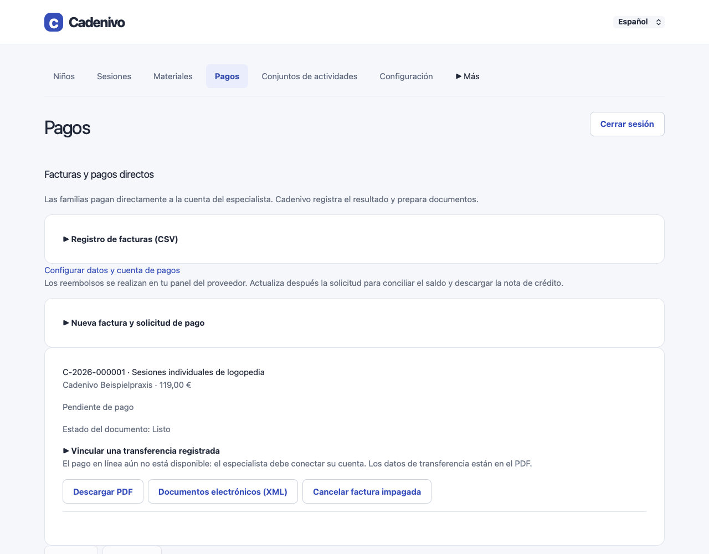The image size is (709, 554).
Task: Switch to the Sesiones tab
Action: 114,76
